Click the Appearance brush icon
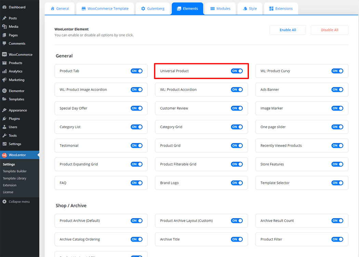Viewport: 359px width, 257px height. (x=4, y=110)
